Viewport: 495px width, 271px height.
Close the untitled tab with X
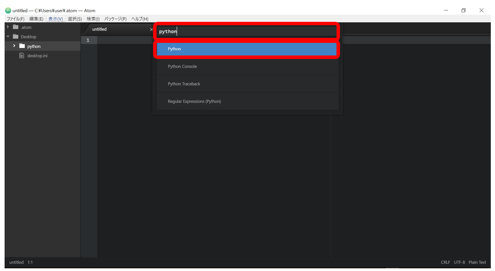coord(151,29)
